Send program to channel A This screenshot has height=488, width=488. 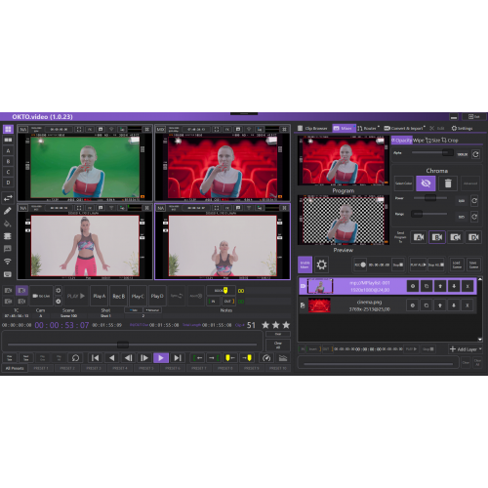pos(419,237)
